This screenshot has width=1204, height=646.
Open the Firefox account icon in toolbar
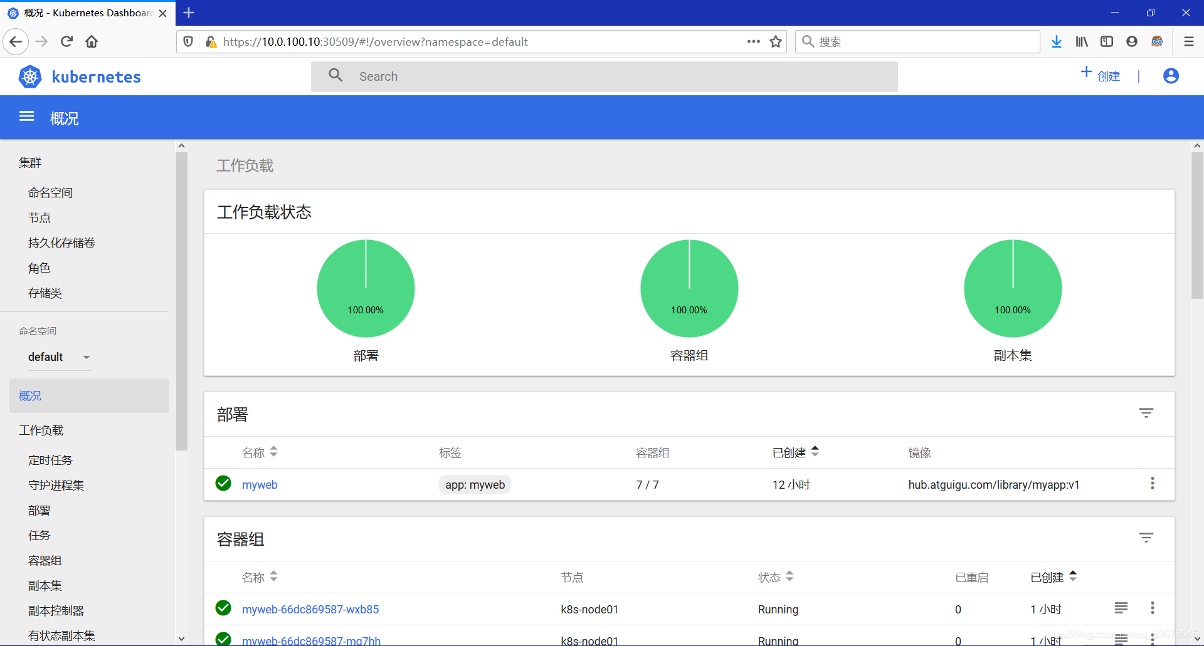pos(1132,41)
